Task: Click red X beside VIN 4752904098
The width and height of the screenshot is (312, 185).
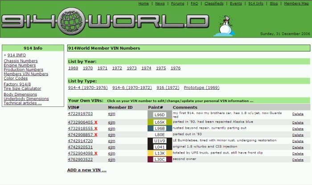Action: point(96,154)
